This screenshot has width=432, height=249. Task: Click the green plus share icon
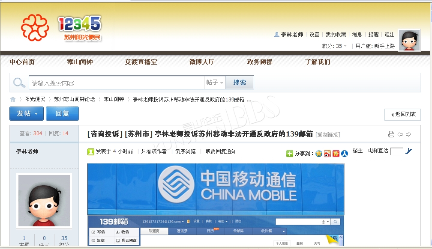coord(290,154)
